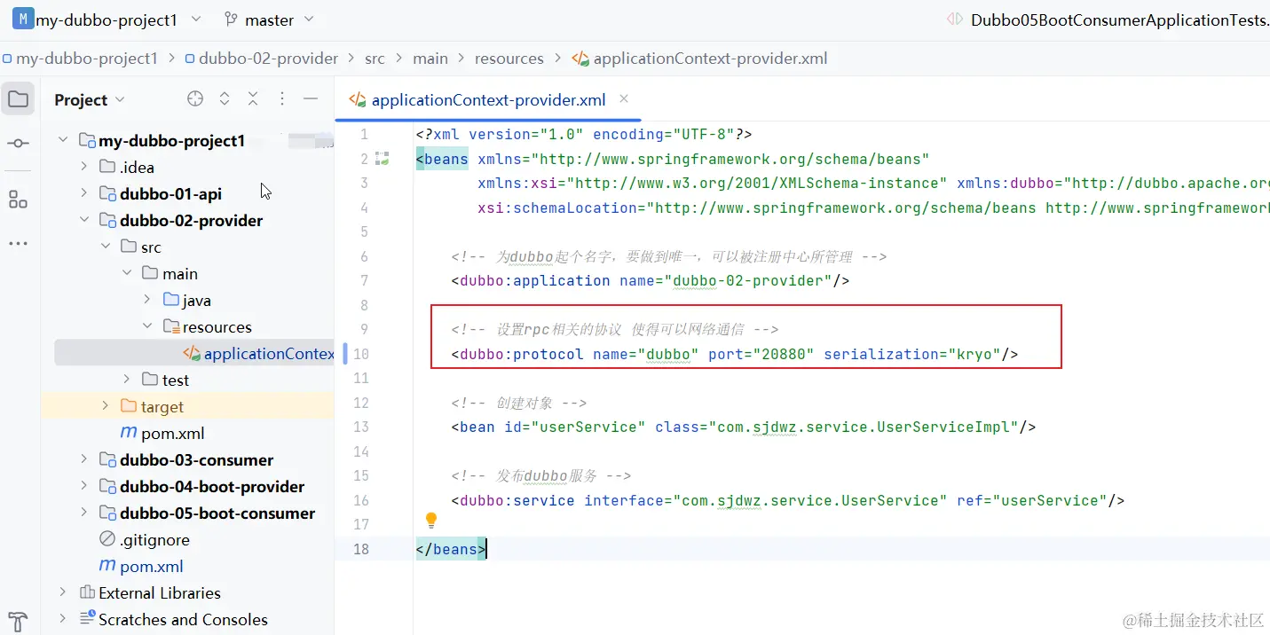The width and height of the screenshot is (1270, 635).
Task: Click gutter bean icon on line 2
Action: 383,159
